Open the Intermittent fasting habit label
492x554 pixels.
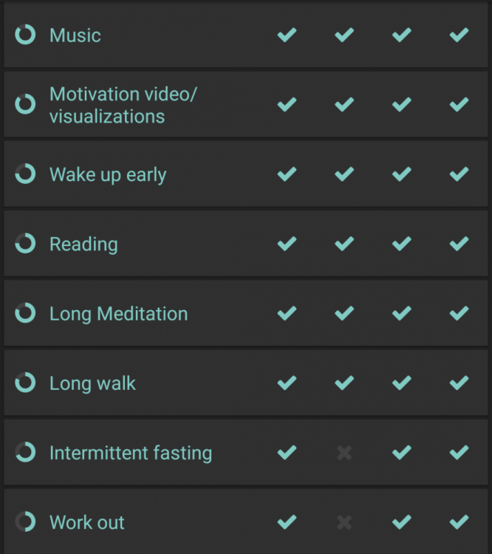coord(131,453)
